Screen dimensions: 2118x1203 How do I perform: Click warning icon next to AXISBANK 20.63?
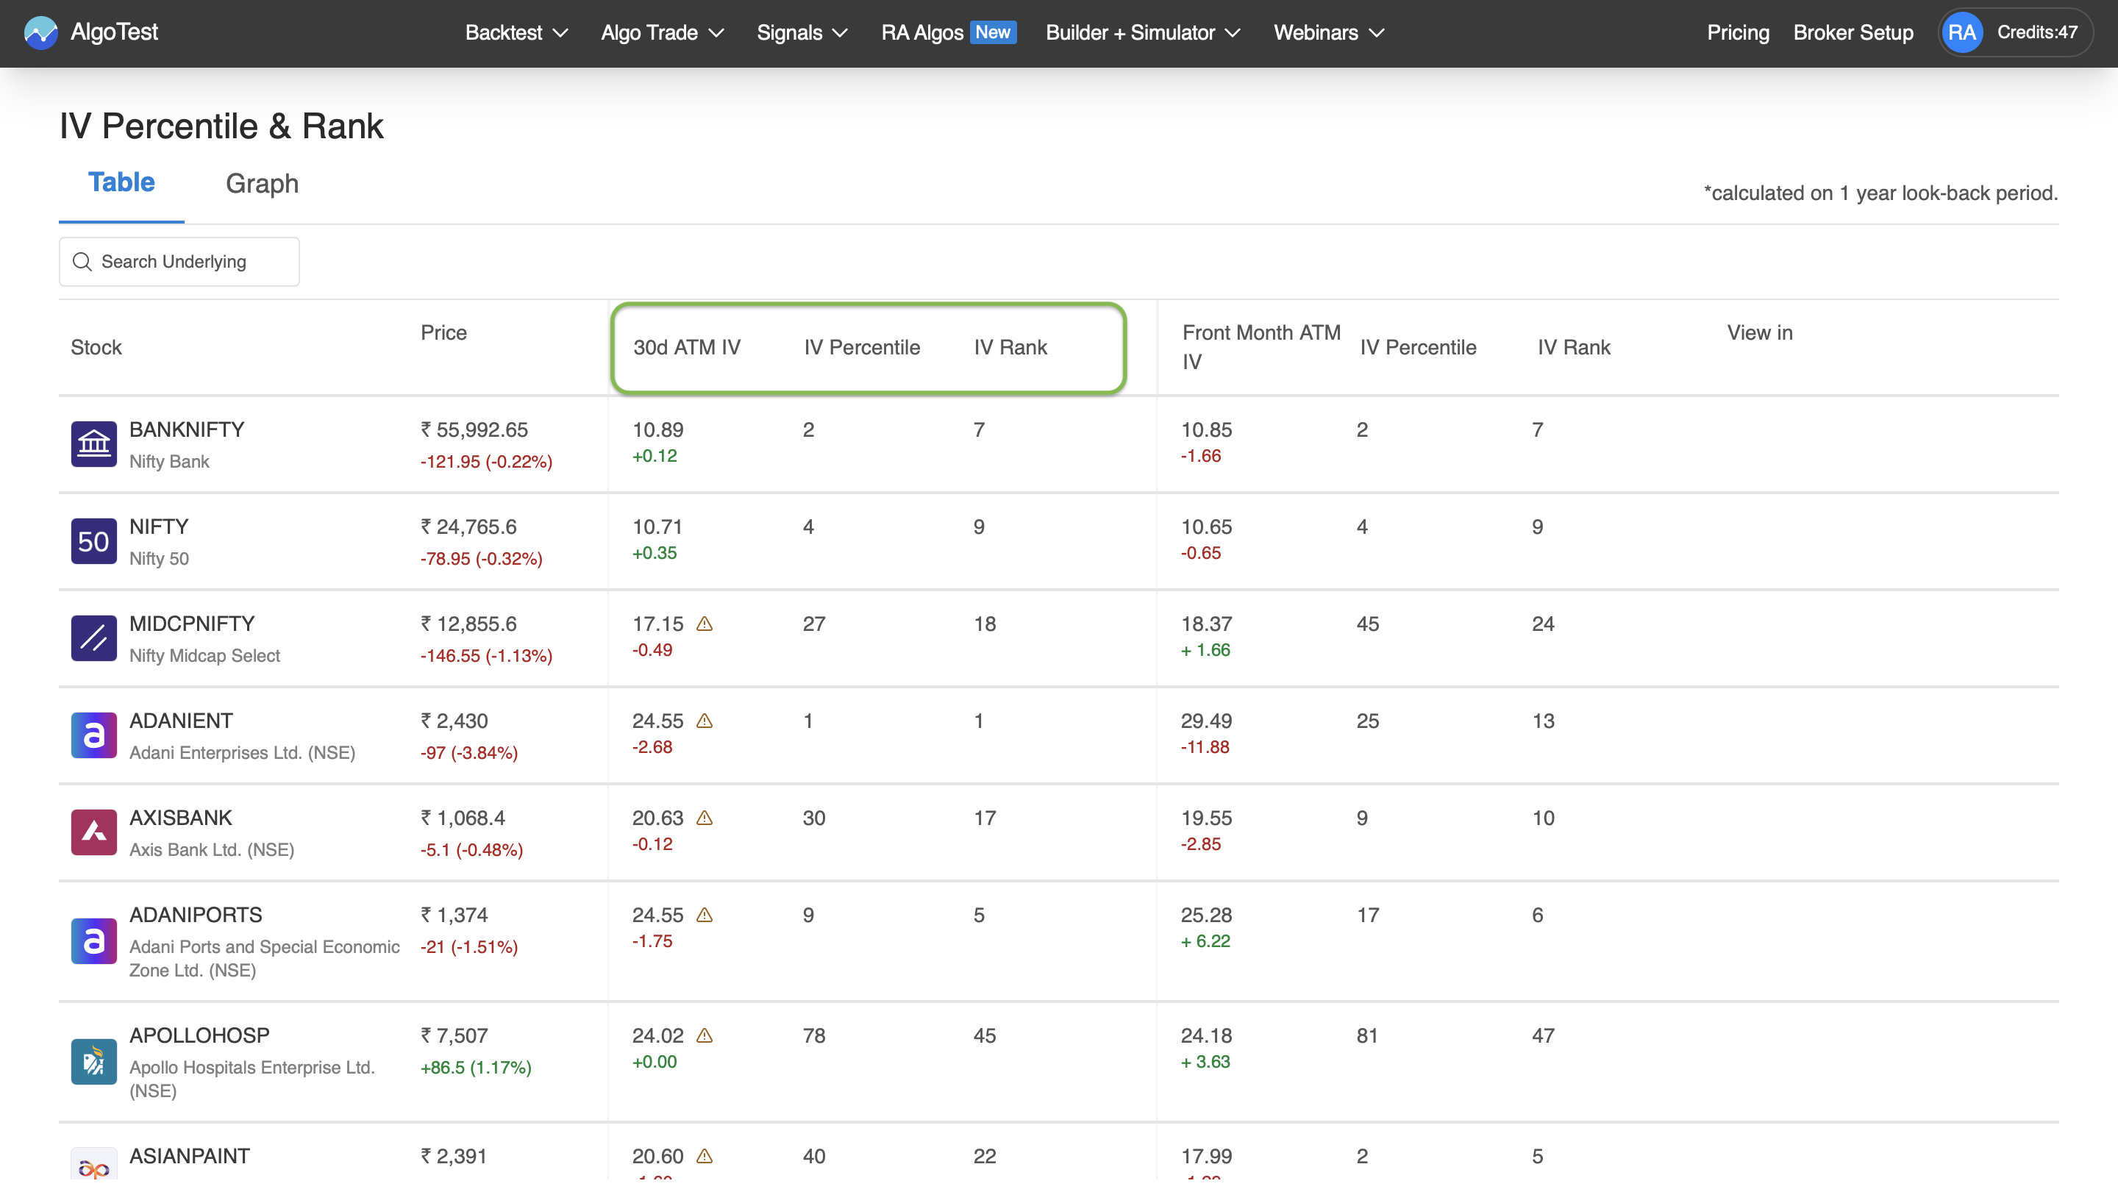705,818
